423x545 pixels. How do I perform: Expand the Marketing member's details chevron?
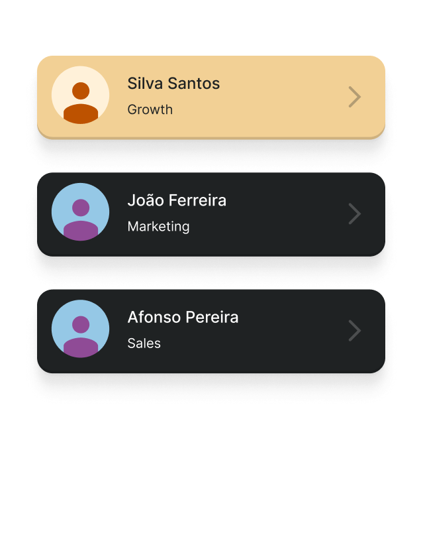click(x=355, y=213)
